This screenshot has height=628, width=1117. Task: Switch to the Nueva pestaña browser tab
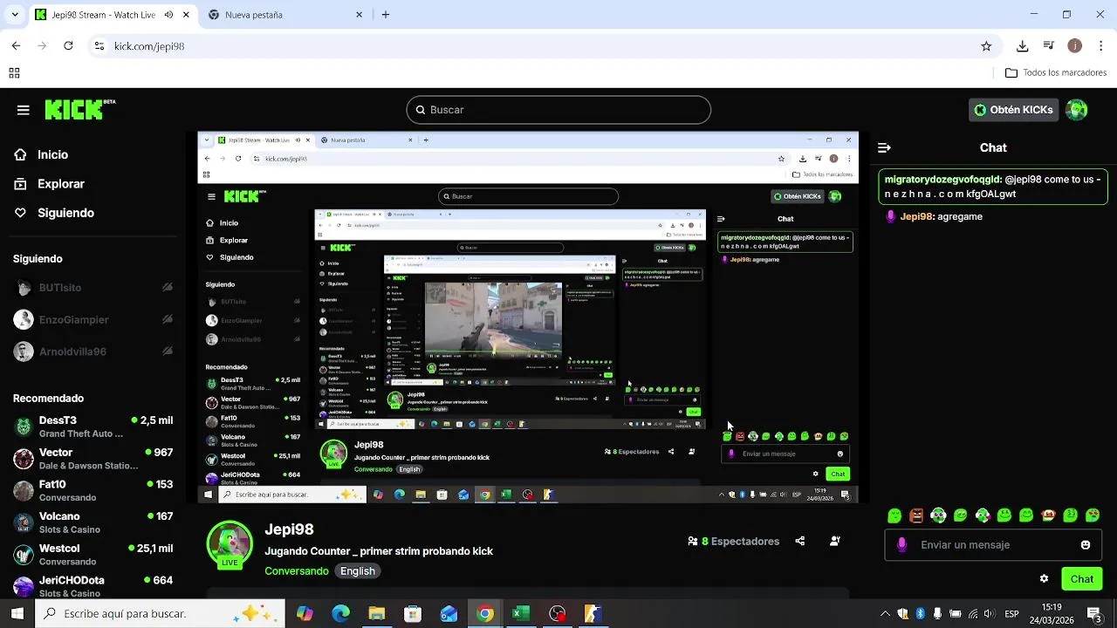[x=284, y=15]
